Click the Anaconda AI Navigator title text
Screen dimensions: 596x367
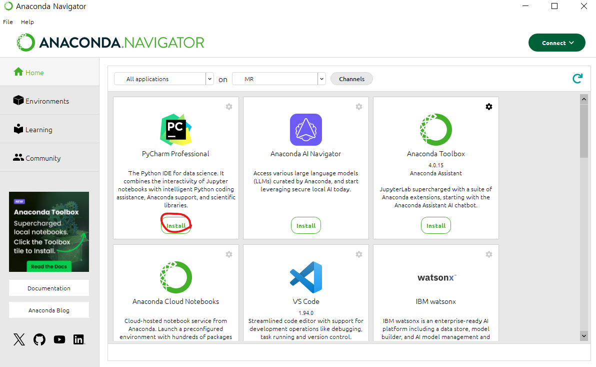[305, 154]
